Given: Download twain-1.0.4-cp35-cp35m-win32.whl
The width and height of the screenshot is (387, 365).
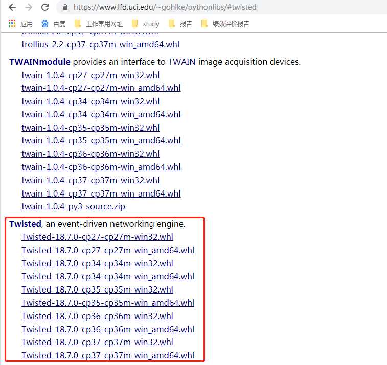Looking at the screenshot, I should click(x=90, y=128).
